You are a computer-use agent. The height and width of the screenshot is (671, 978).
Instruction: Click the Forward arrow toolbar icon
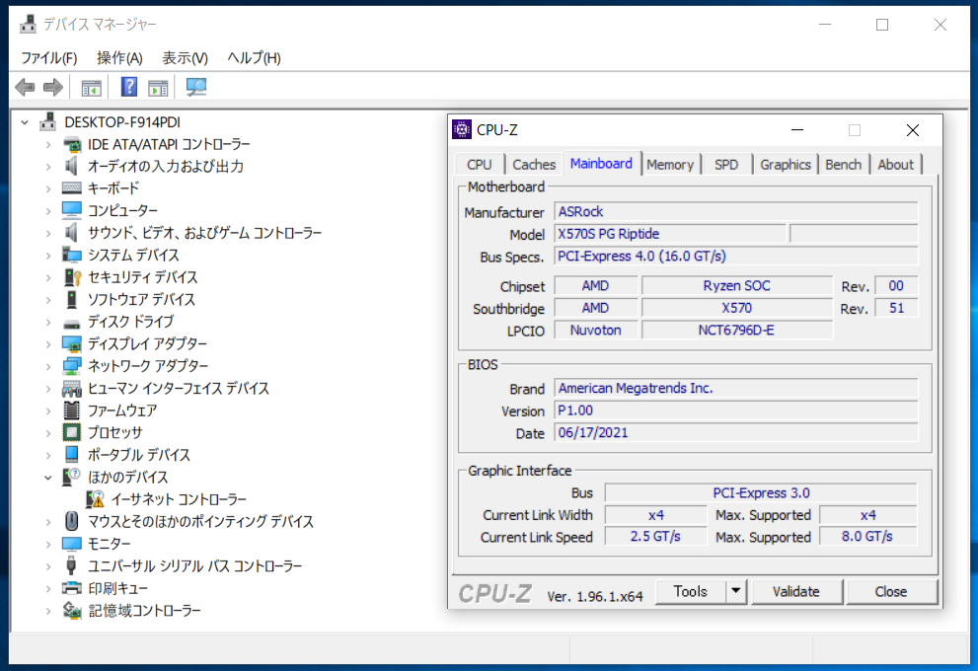pos(53,87)
